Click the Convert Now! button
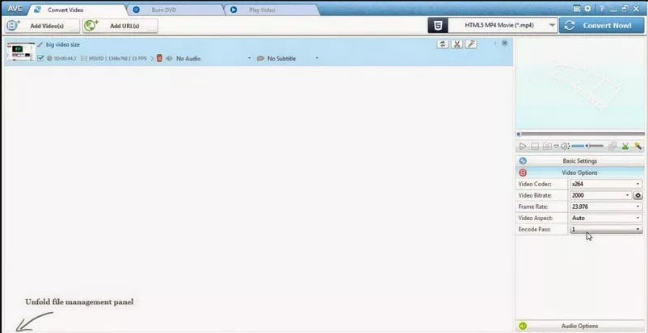The image size is (648, 333). point(602,25)
